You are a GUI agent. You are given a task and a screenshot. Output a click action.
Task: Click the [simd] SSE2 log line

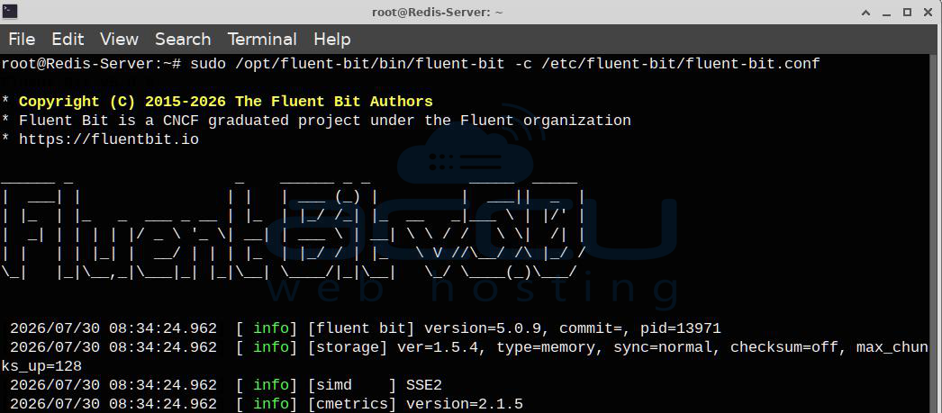pos(226,385)
